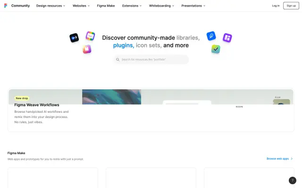The image size is (302, 188).
Task: Focus the resource search field
Action: 151,60
